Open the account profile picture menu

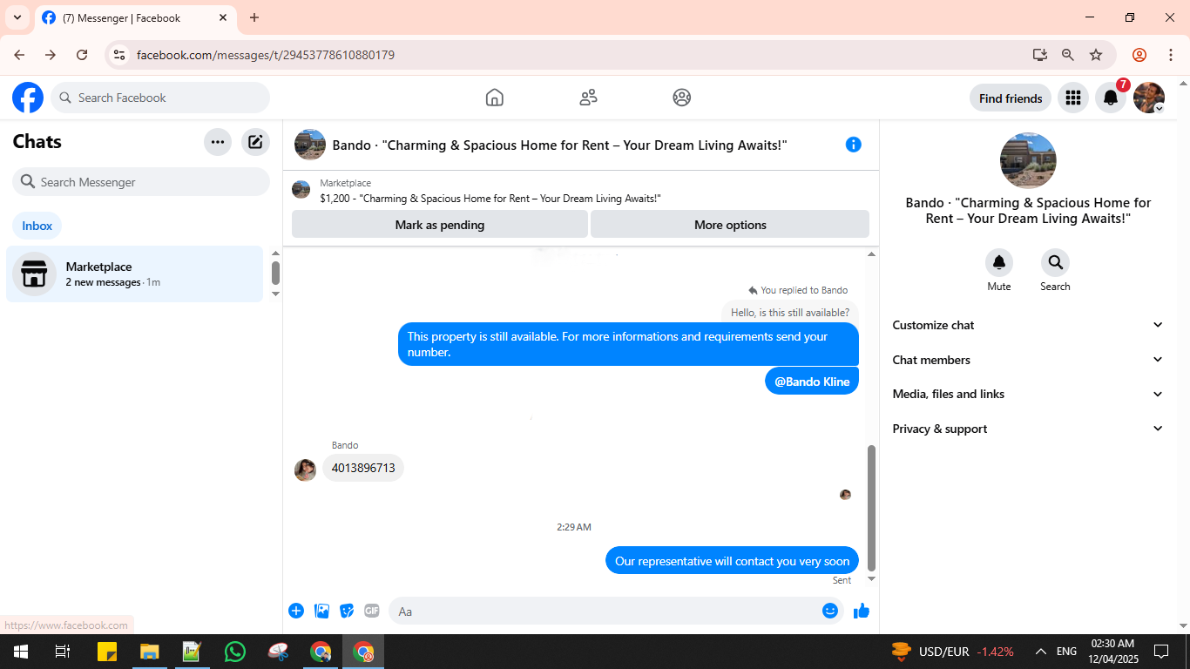click(1149, 98)
